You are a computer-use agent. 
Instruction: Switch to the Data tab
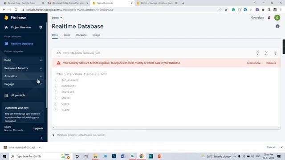pyautogui.click(x=55, y=35)
